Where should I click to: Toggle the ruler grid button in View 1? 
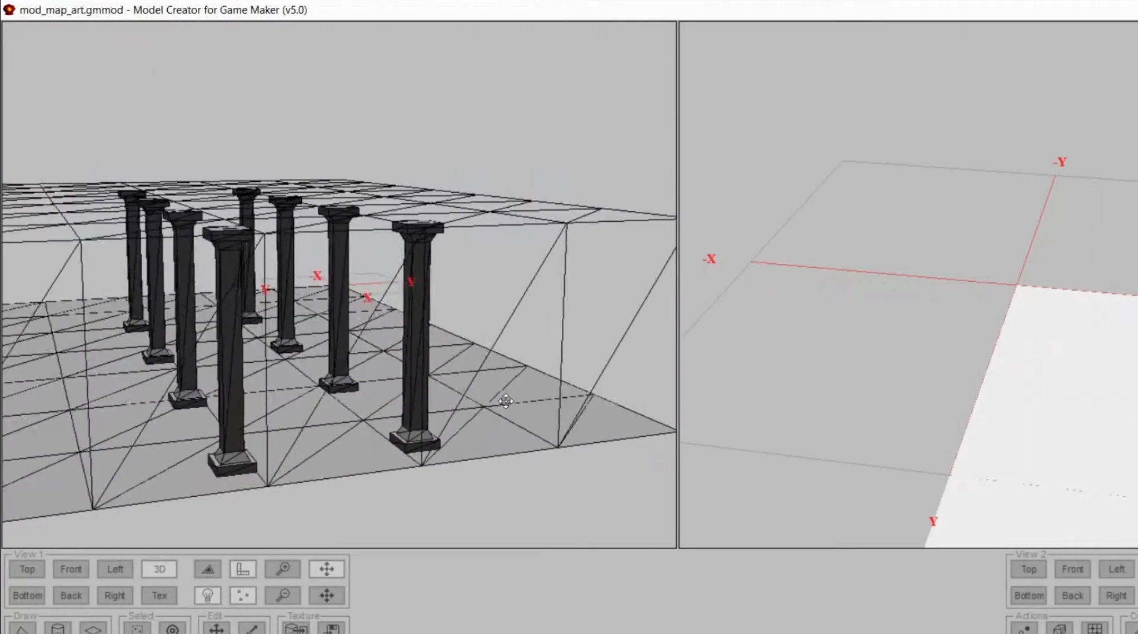[x=243, y=569]
